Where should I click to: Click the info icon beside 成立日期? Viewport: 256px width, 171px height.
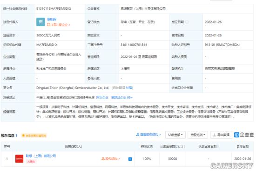(187, 22)
